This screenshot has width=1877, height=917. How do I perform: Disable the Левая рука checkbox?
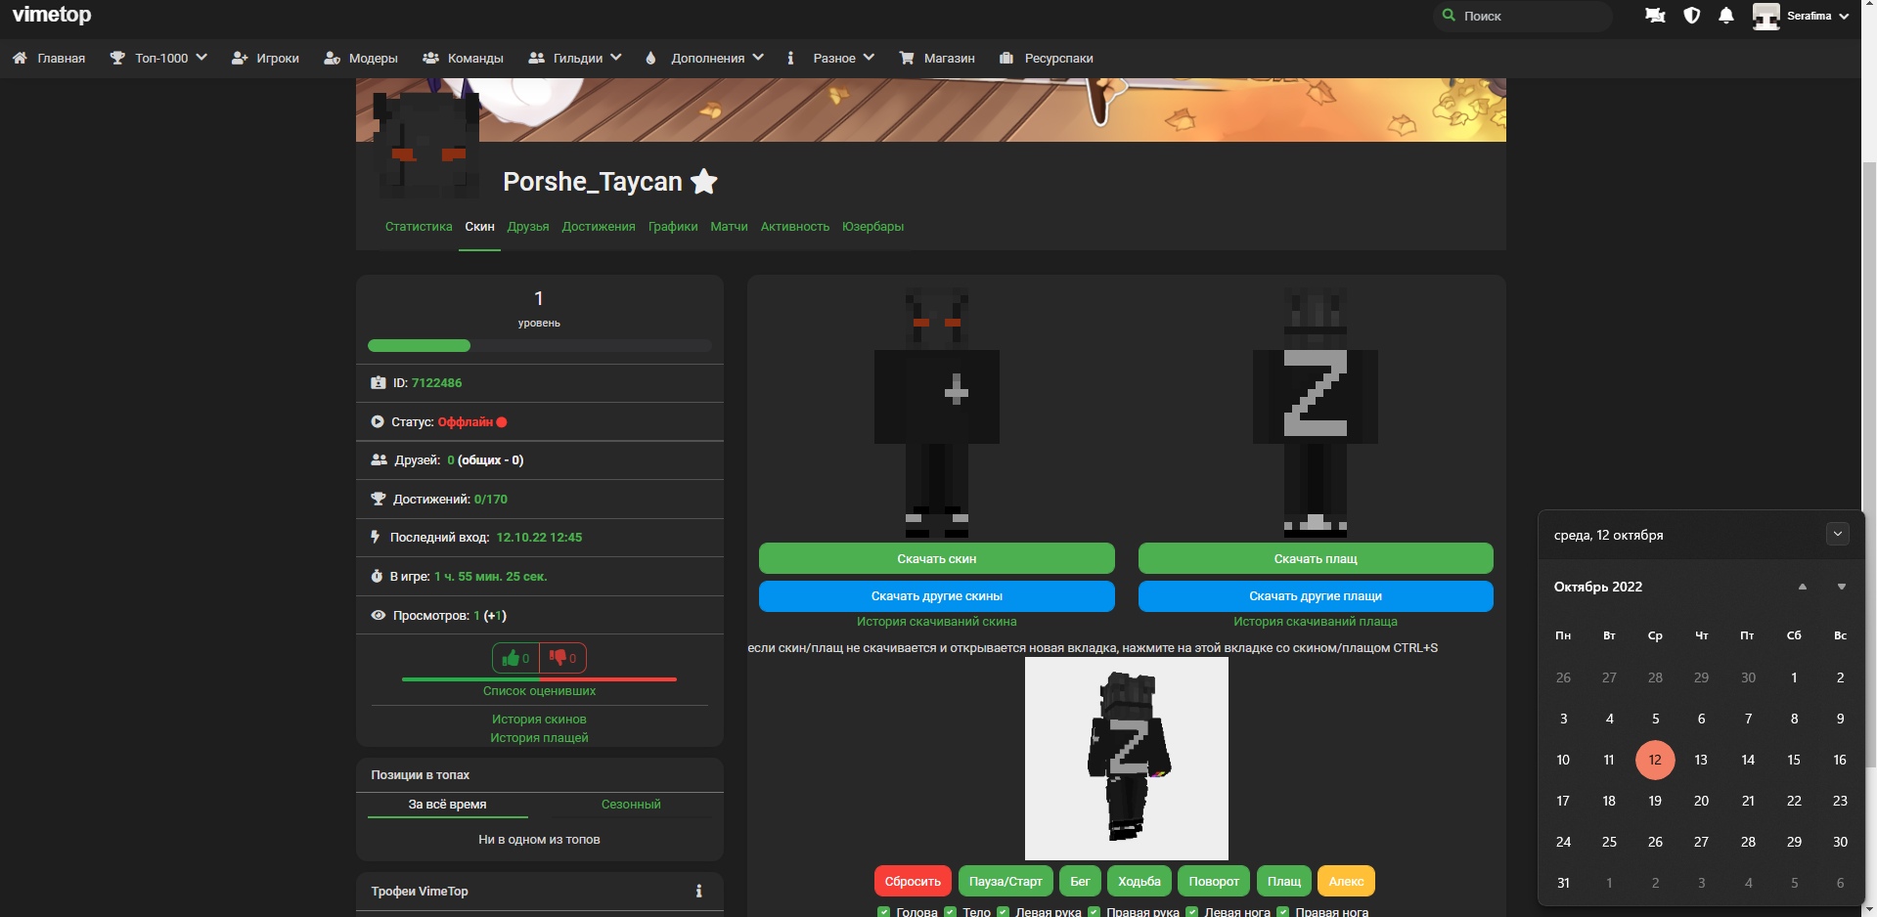[x=1003, y=911]
